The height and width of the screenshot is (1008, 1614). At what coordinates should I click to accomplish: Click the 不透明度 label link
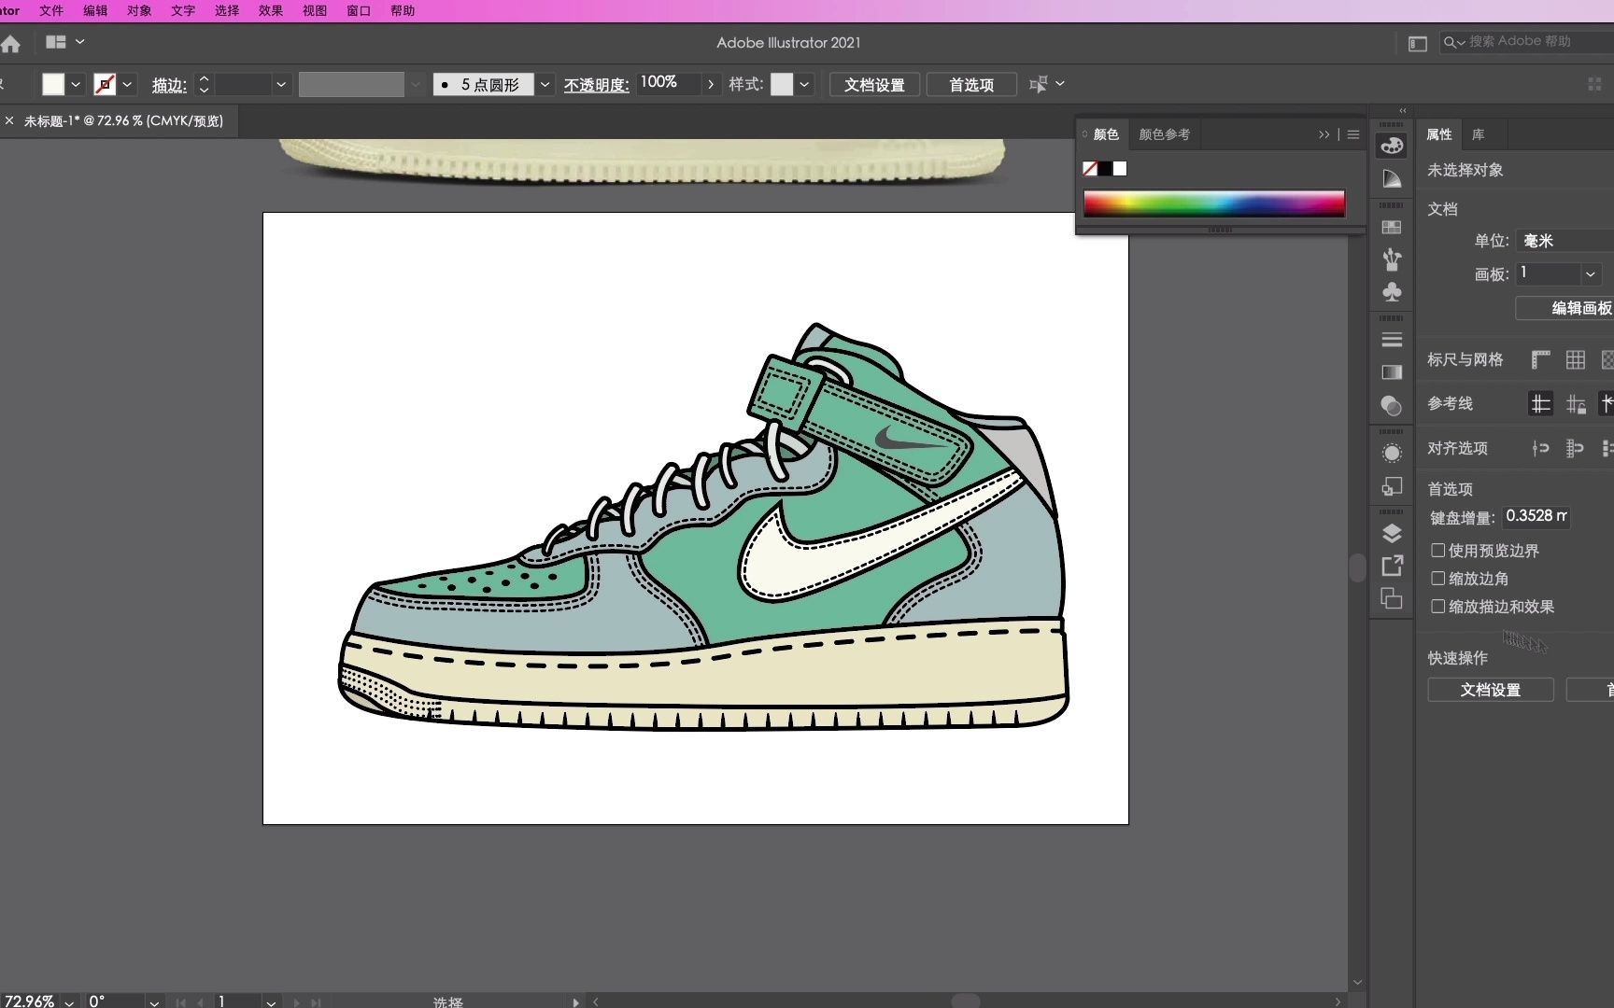click(596, 85)
